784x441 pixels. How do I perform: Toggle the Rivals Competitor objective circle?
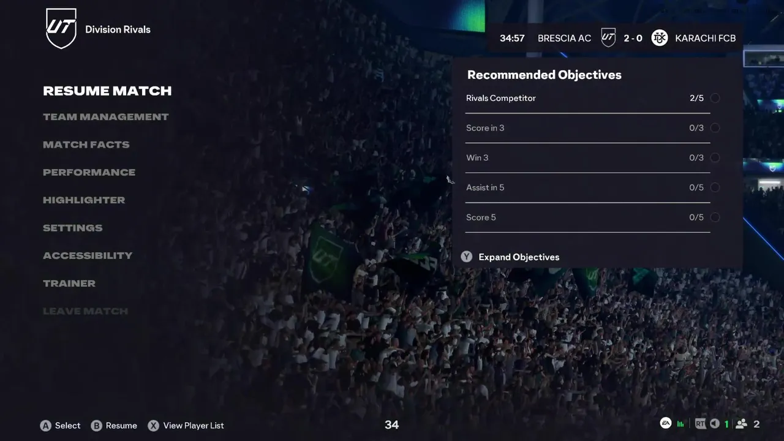pyautogui.click(x=715, y=98)
